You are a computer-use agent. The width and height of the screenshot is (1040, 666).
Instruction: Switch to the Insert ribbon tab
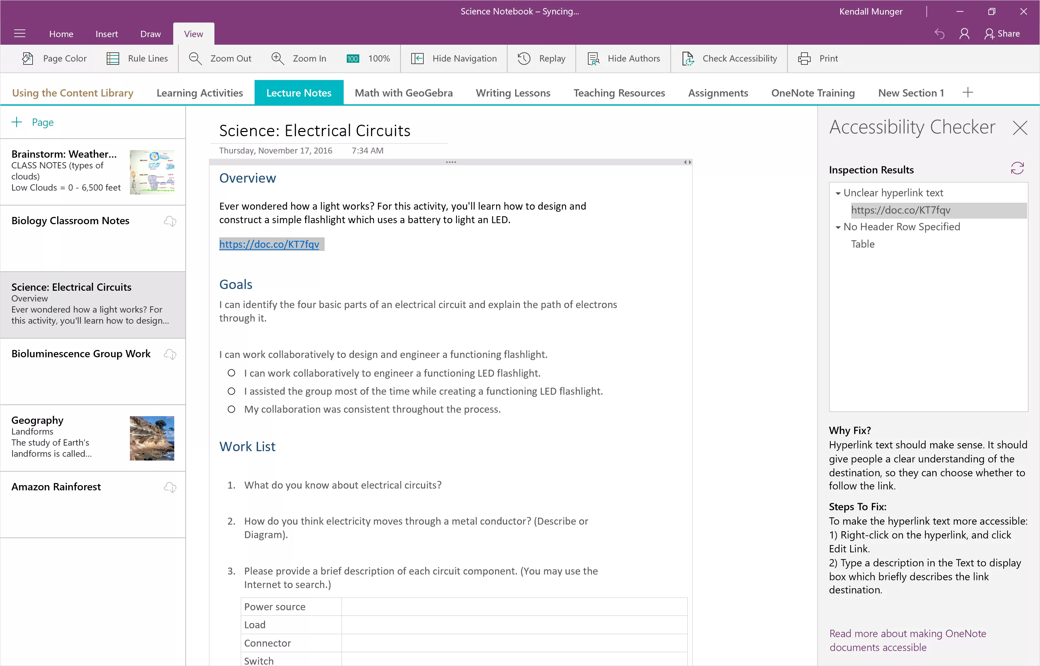click(x=106, y=34)
